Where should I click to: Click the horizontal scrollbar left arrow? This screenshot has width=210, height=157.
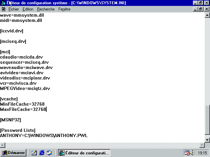click(3, 145)
